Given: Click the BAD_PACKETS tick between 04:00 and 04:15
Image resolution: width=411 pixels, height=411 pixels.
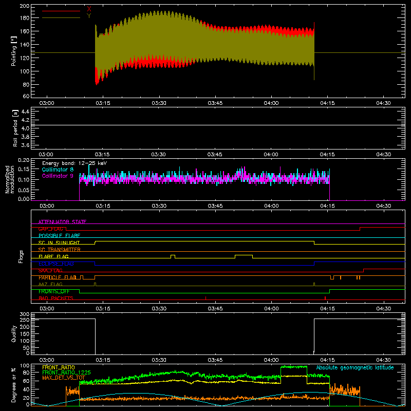Looking at the screenshot, I should tap(325, 298).
